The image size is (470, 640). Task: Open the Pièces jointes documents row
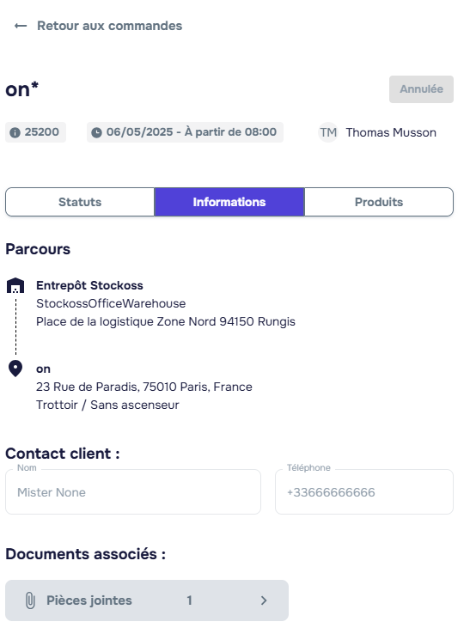click(147, 600)
